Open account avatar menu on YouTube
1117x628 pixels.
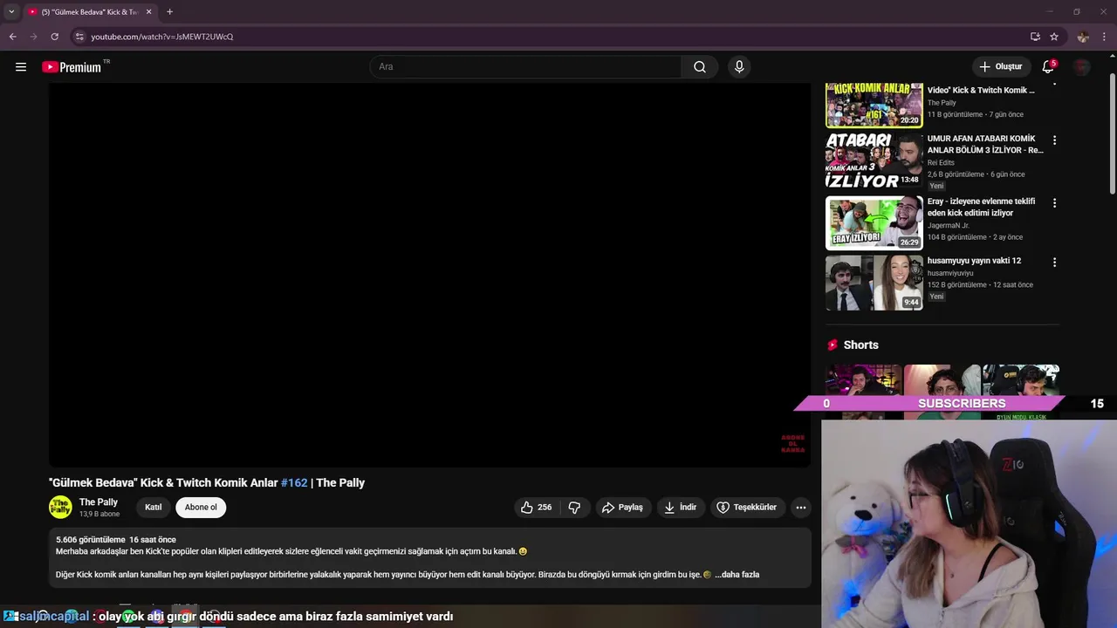pos(1082,67)
